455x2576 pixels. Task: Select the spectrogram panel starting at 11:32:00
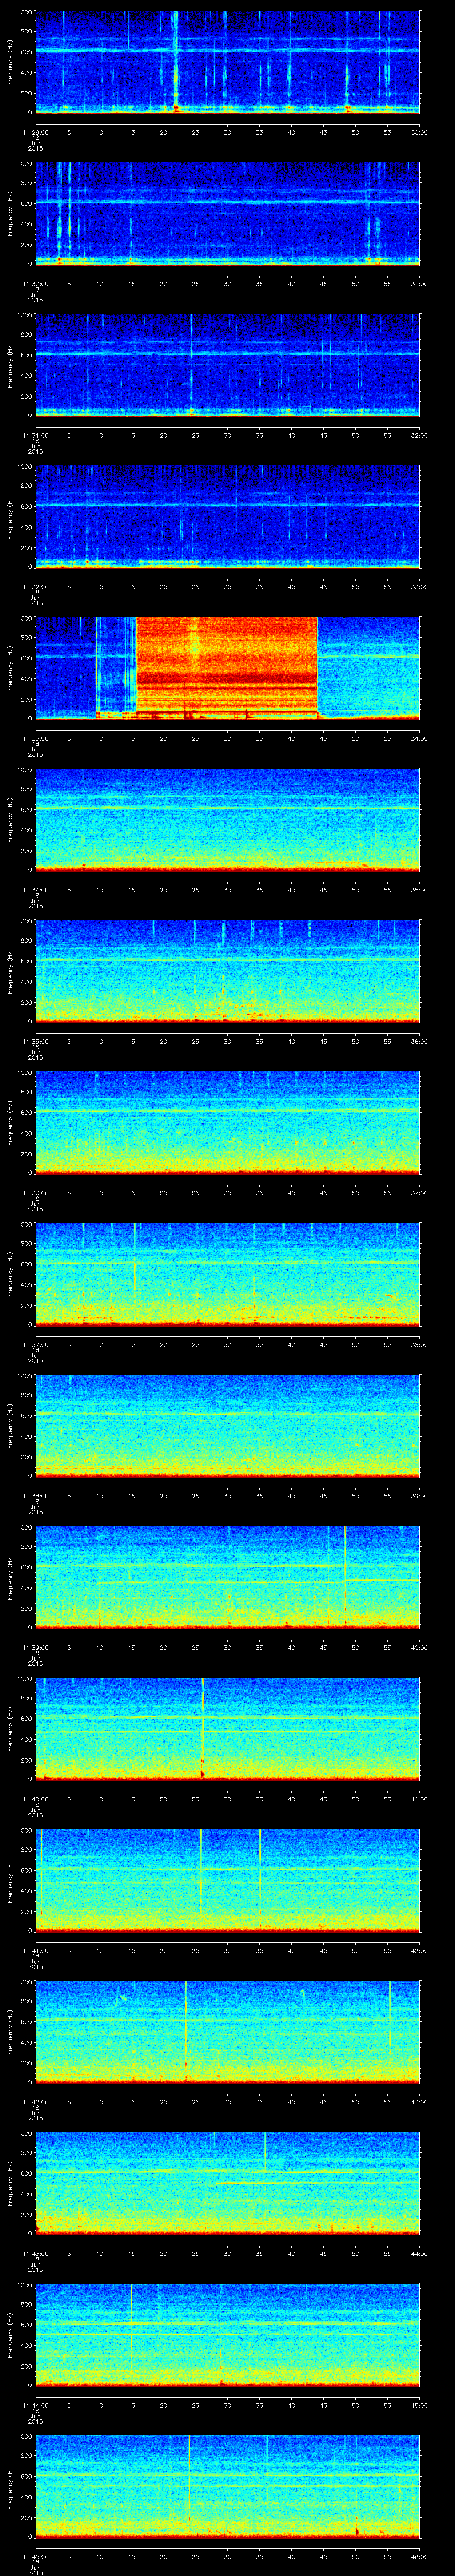tap(228, 517)
